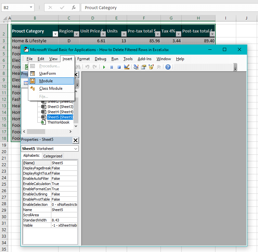Click the Cancel X icon in formula bar
258x252 pixels.
point(50,7)
